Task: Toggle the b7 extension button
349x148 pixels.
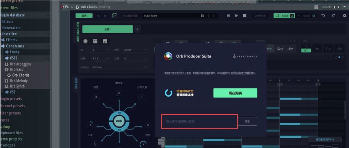Action: 306,51
